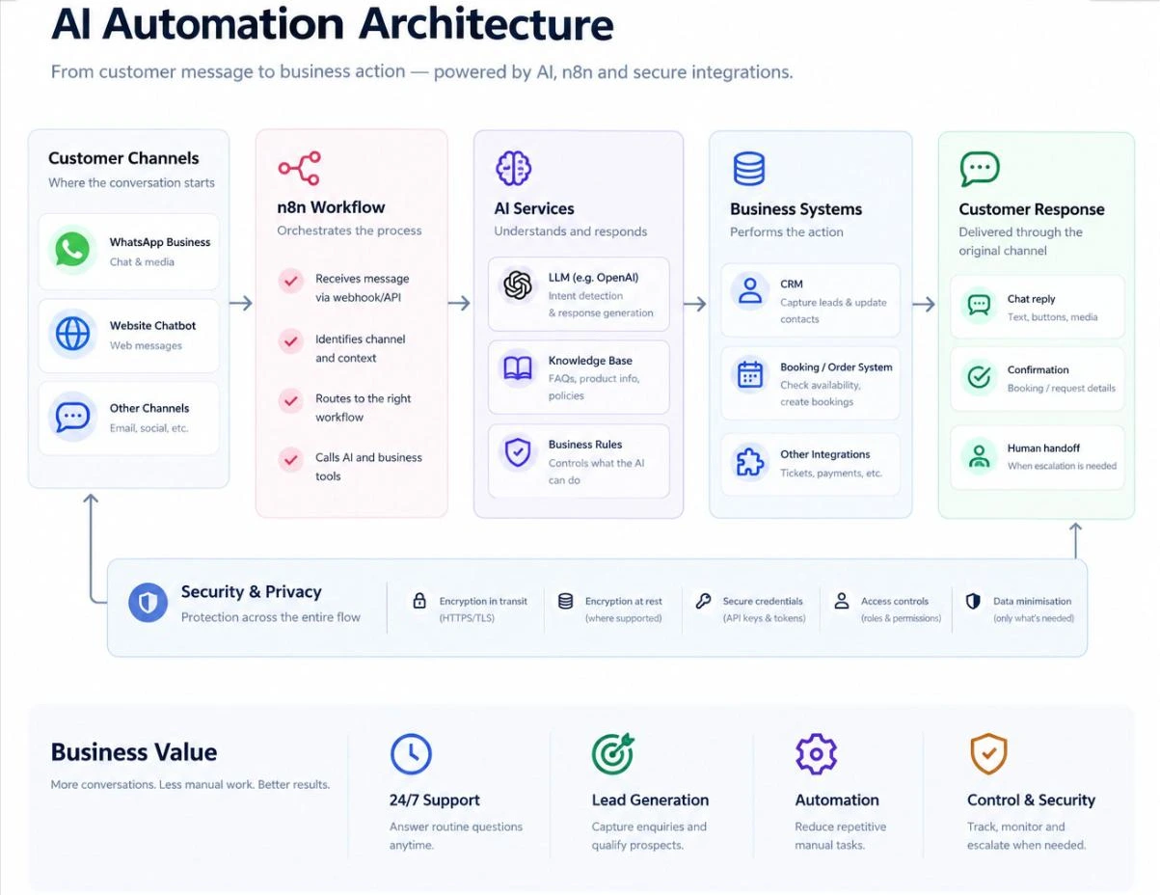Click the Business Rules card title

585,445
